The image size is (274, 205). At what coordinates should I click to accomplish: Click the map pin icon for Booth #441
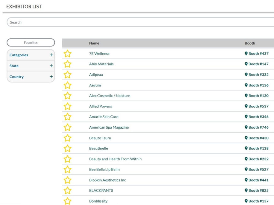[x=246, y=180]
